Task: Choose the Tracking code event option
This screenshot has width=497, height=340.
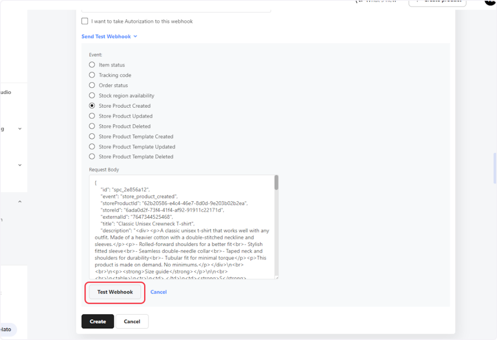Action: pyautogui.click(x=92, y=75)
